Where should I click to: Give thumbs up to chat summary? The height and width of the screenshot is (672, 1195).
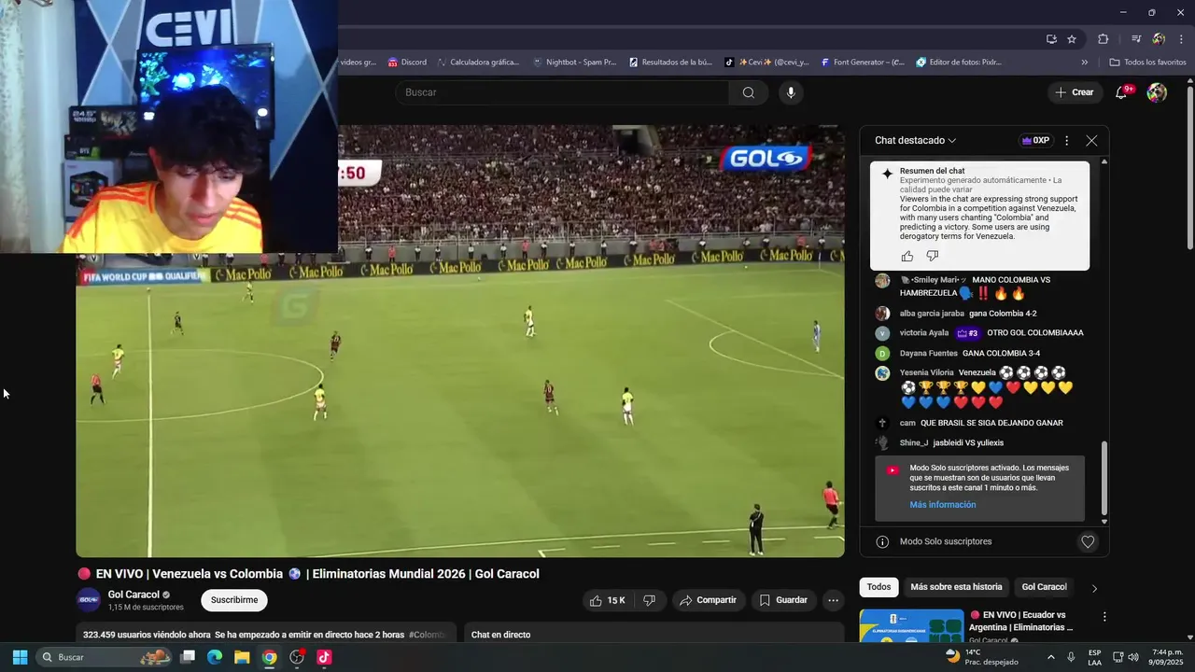(x=907, y=256)
